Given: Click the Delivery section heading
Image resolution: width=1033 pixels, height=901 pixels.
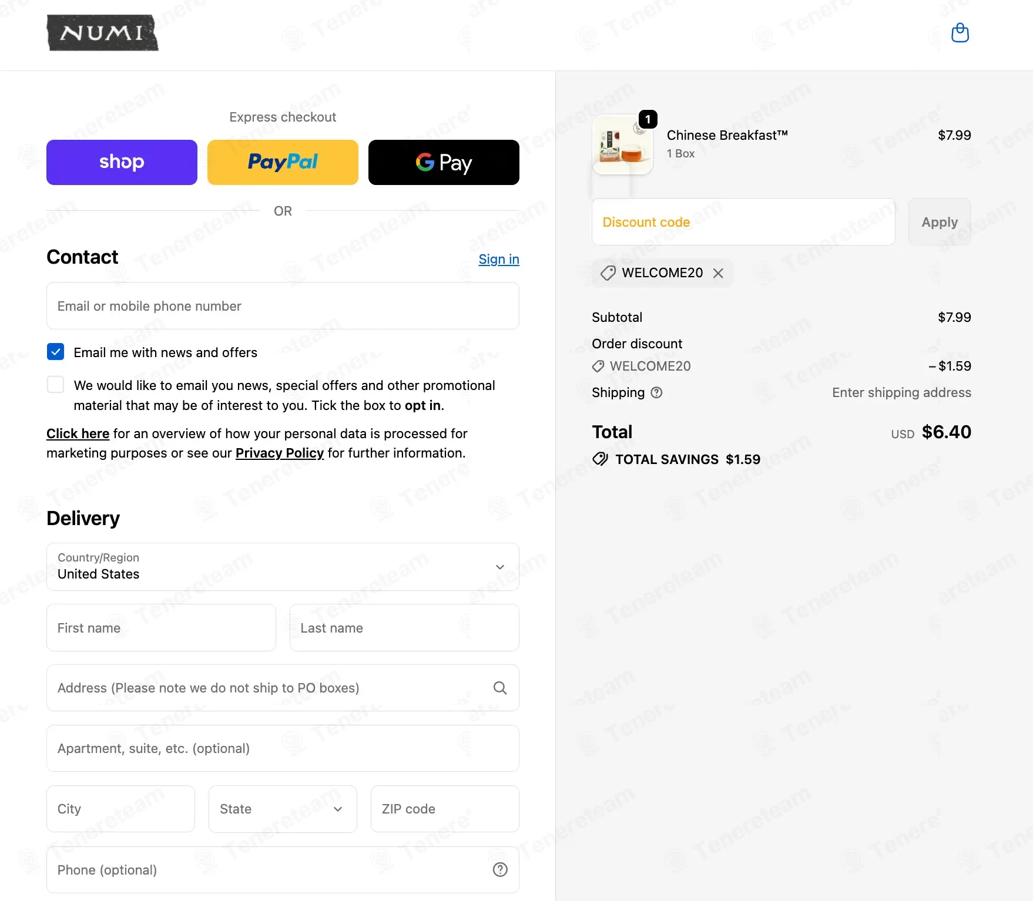Looking at the screenshot, I should click(83, 518).
